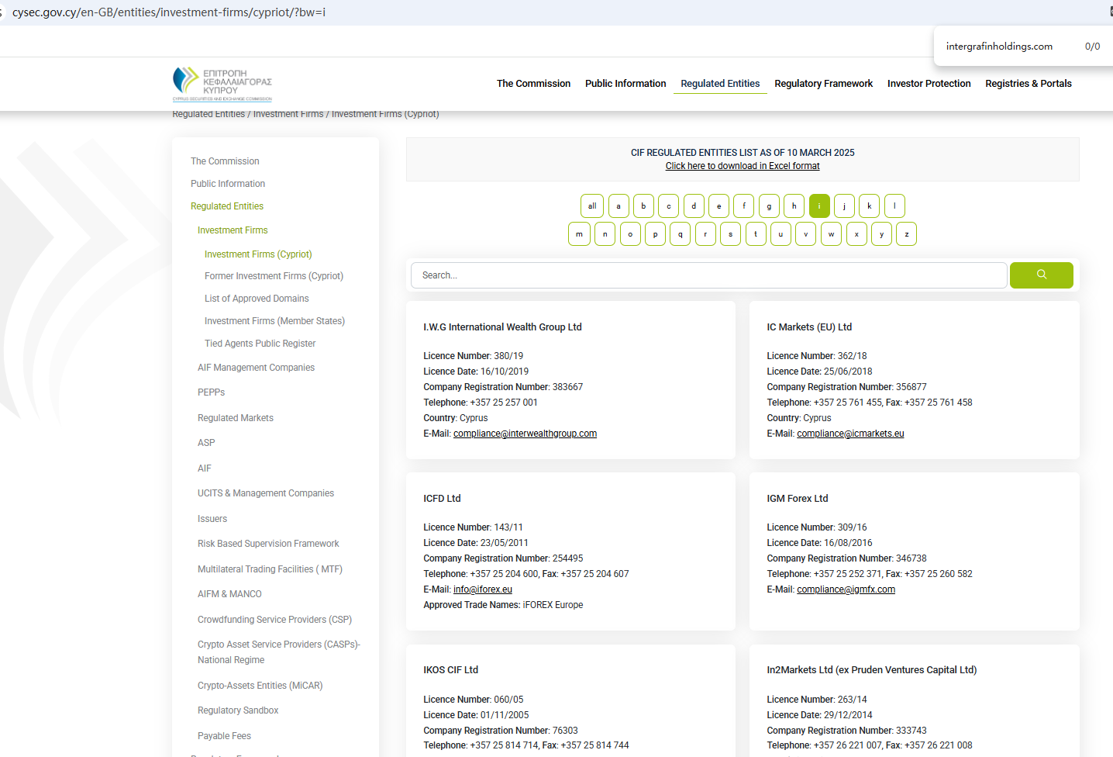Open Registries & Portals menu

click(x=1028, y=84)
